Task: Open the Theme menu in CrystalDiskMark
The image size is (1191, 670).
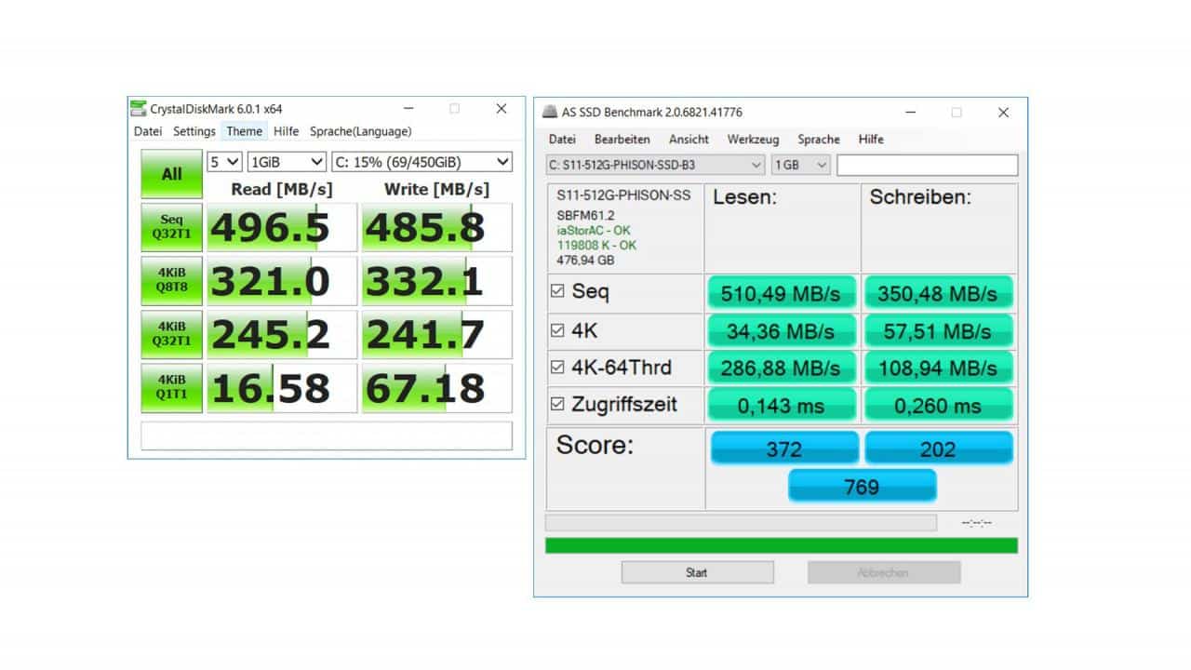Action: (x=244, y=131)
